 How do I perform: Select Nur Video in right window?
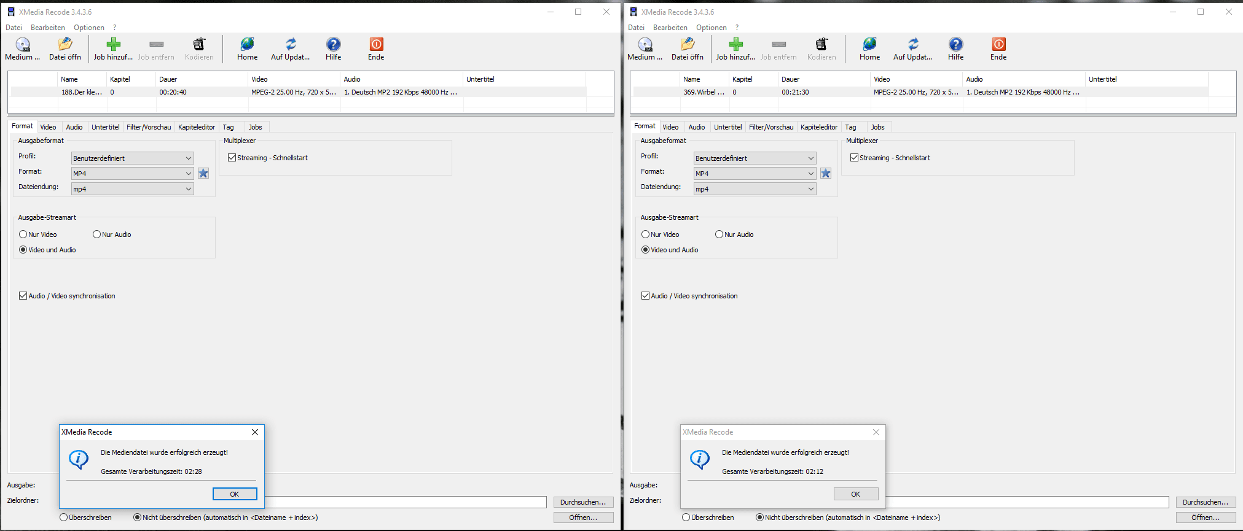pos(646,234)
